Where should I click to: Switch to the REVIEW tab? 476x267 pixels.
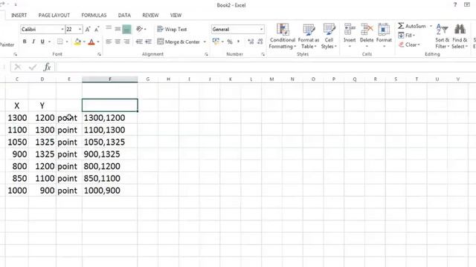pos(150,15)
